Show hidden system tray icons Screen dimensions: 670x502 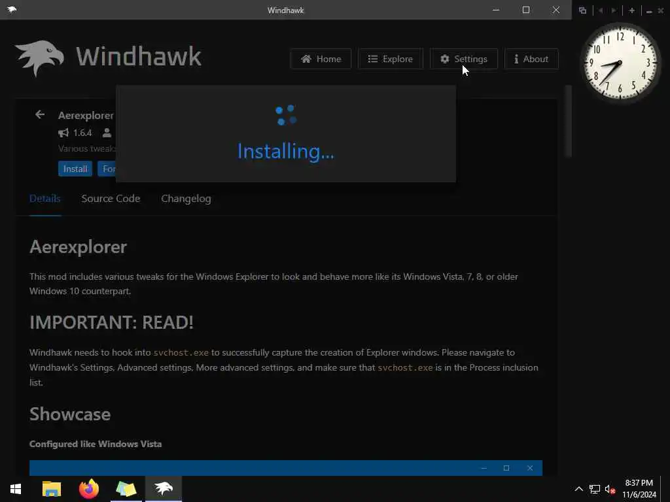point(578,489)
